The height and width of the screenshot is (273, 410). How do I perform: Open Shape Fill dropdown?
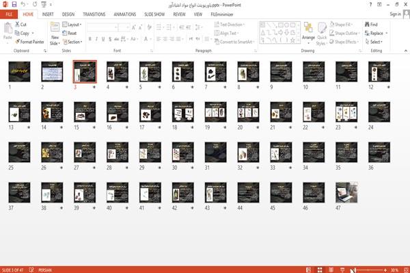click(x=341, y=25)
